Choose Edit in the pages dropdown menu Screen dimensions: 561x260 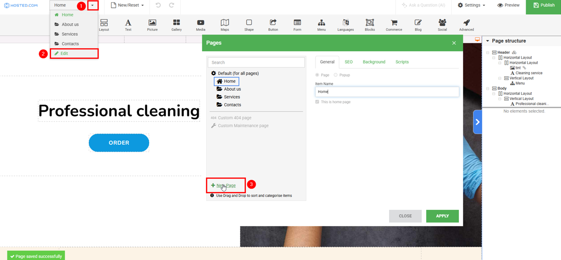pyautogui.click(x=64, y=53)
